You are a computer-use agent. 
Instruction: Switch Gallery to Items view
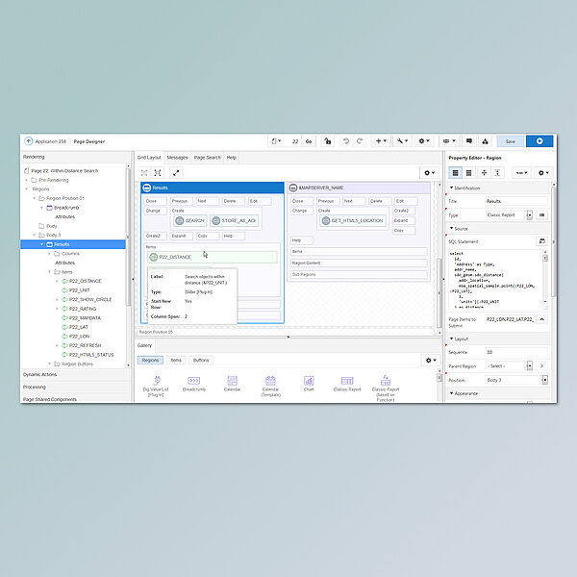pos(176,360)
